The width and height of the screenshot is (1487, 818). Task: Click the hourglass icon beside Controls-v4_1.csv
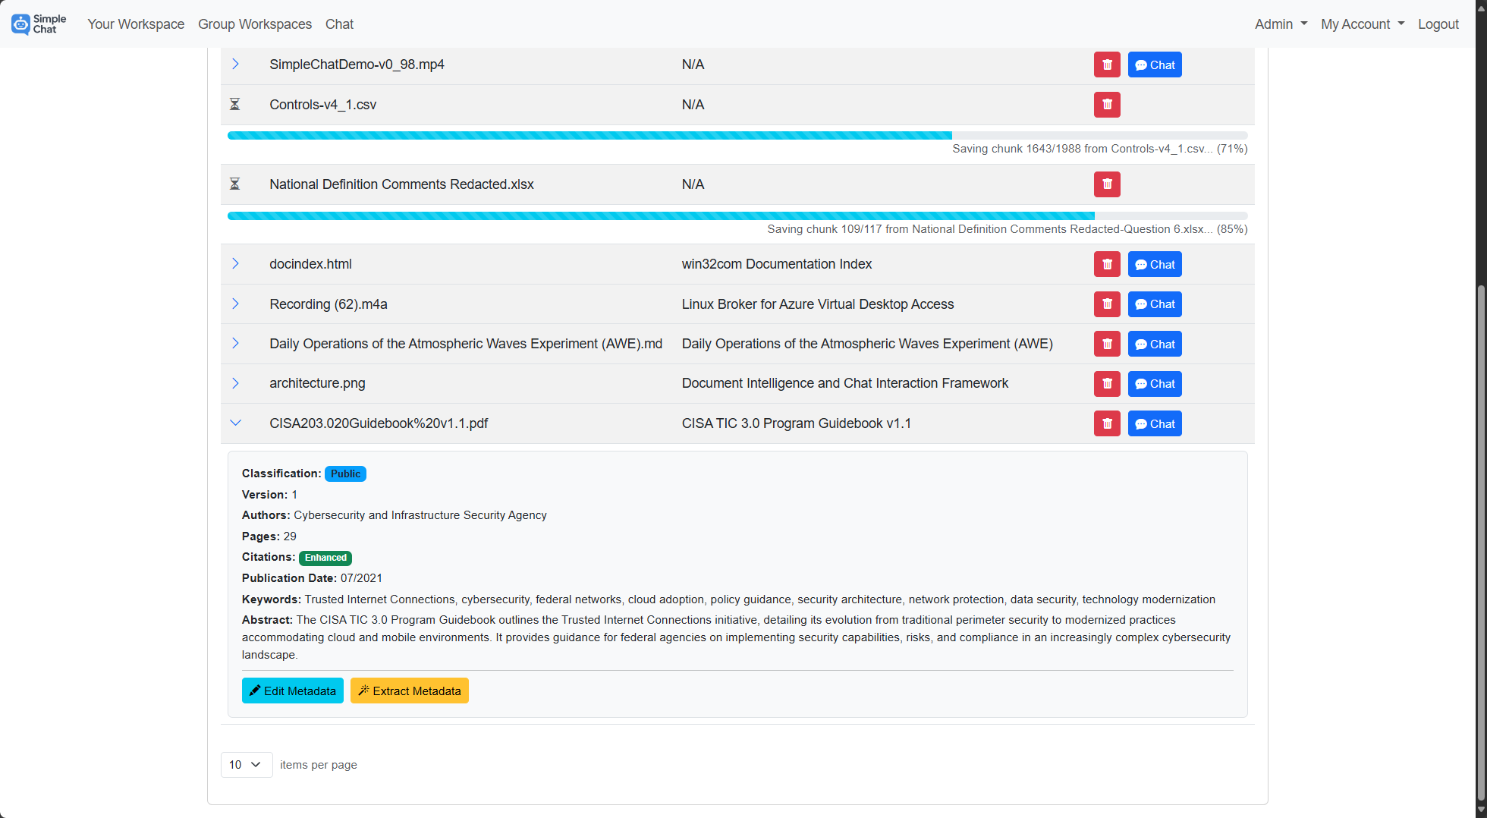[235, 105]
